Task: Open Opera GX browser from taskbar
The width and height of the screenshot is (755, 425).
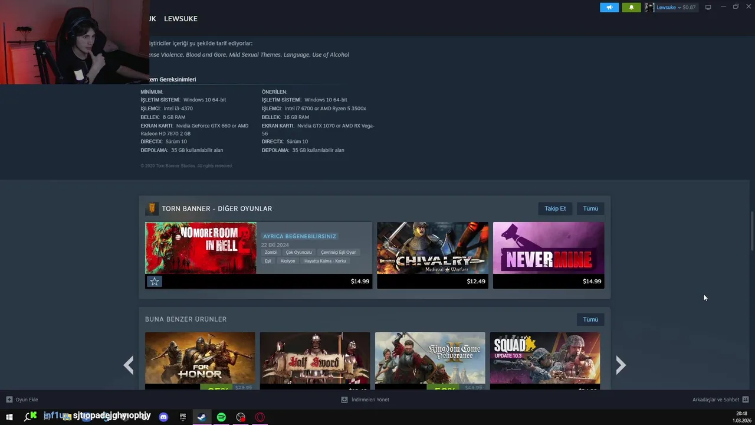Action: (260, 417)
